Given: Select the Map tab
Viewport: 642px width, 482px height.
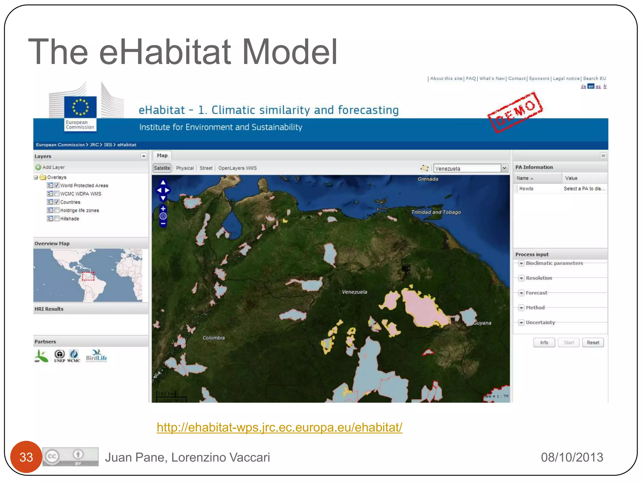Looking at the screenshot, I should tap(162, 156).
